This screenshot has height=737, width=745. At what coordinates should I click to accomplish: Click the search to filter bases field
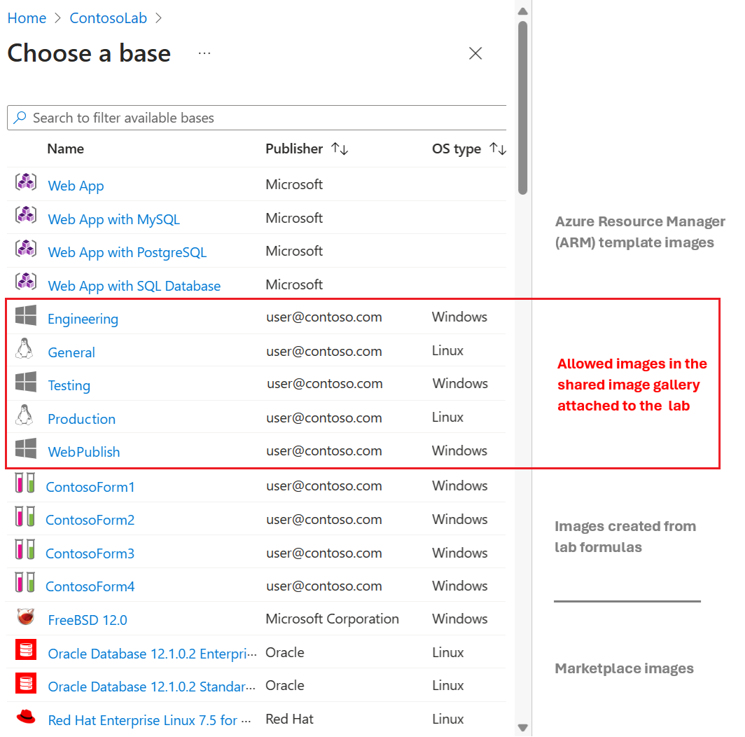point(256,118)
